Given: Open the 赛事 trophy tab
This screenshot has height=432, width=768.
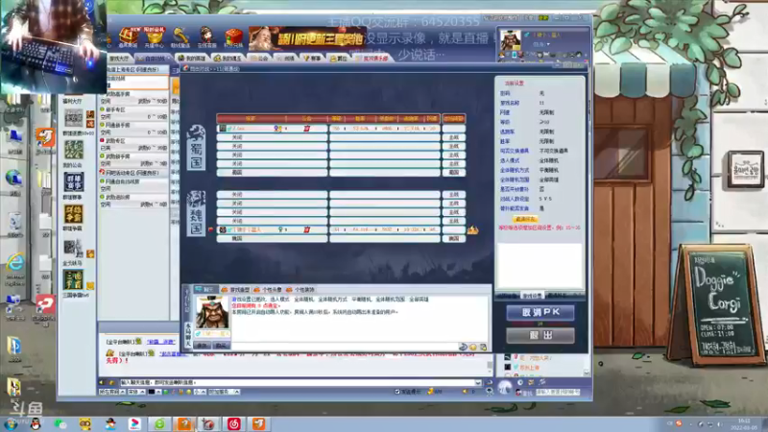Looking at the screenshot, I should [x=313, y=59].
